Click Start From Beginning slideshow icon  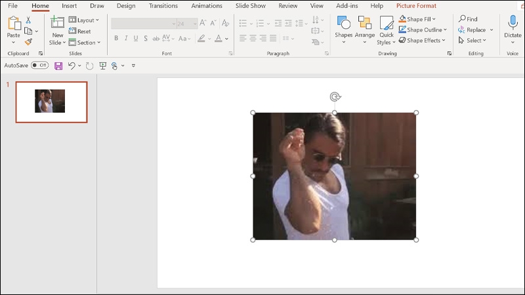[x=103, y=66]
